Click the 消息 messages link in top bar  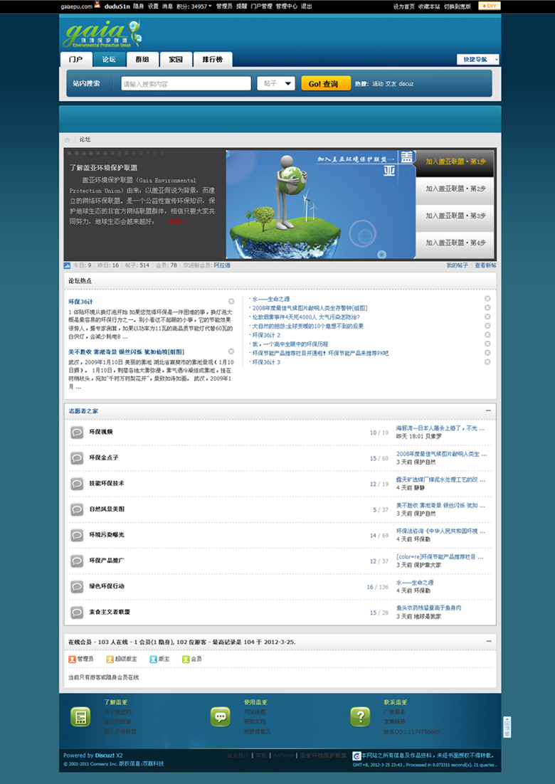[x=167, y=6]
